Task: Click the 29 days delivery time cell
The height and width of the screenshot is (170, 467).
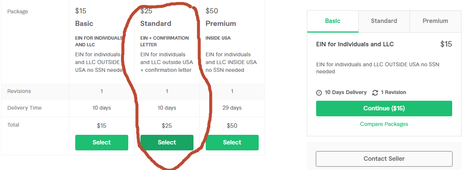Action: [232, 108]
